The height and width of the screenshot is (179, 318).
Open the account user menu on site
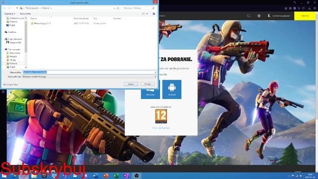[279, 16]
